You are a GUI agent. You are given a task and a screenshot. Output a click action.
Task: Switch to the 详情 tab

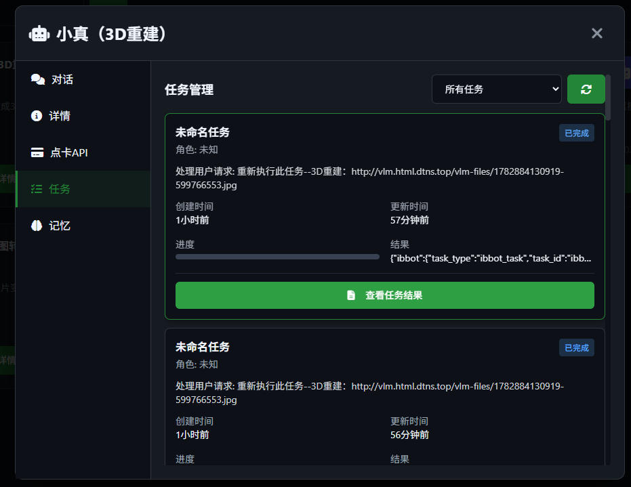[83, 116]
